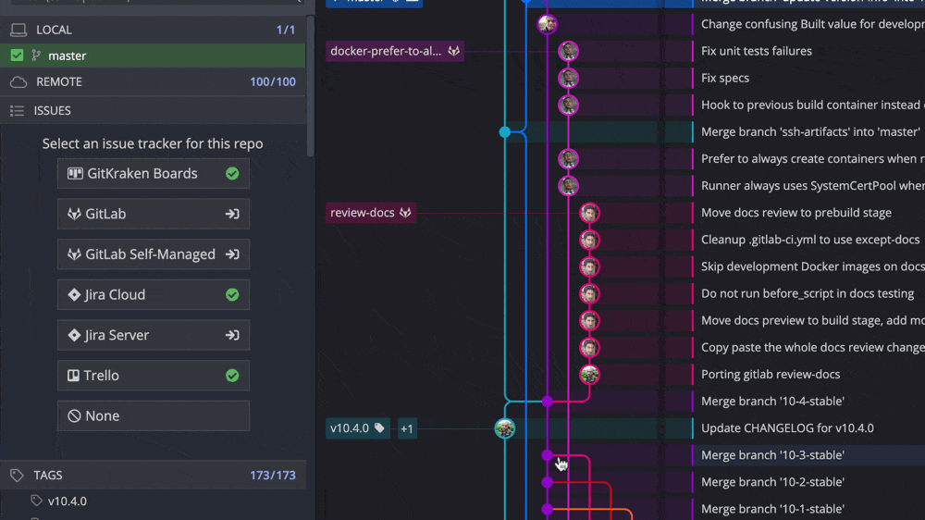This screenshot has height=520, width=925.
Task: Collapse the TAGS section
Action: click(153, 476)
